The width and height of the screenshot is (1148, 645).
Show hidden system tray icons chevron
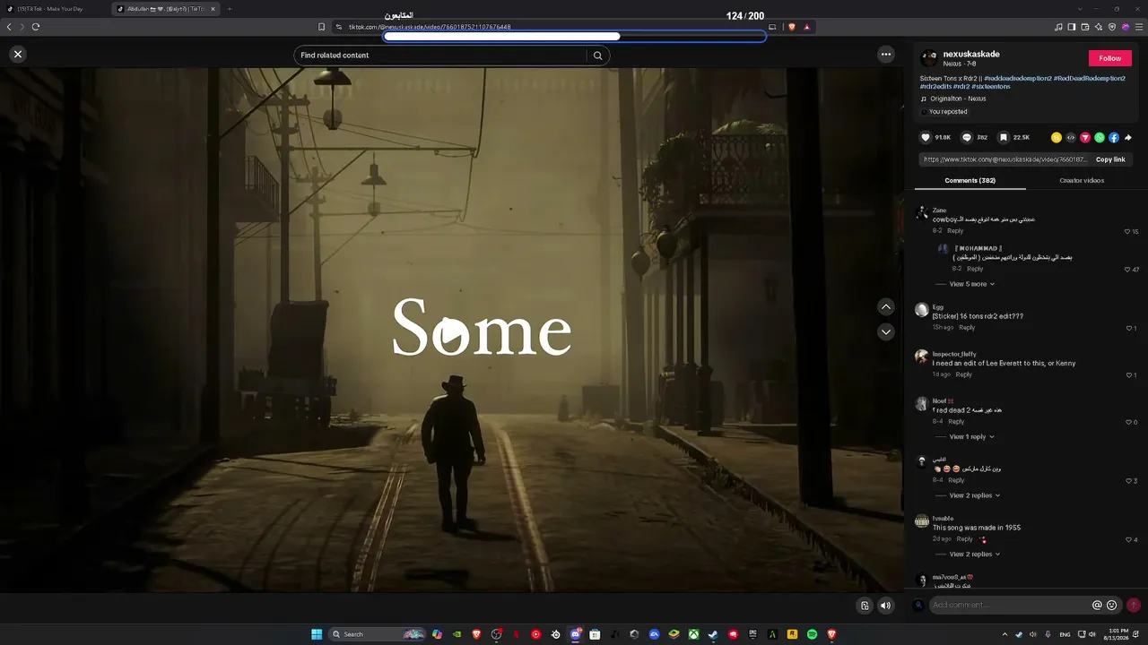(1004, 634)
